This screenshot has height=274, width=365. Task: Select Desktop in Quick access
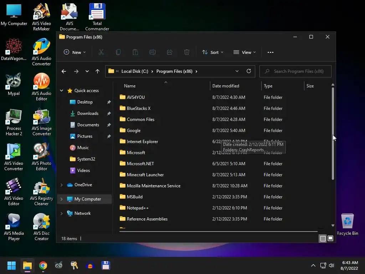pyautogui.click(x=85, y=102)
